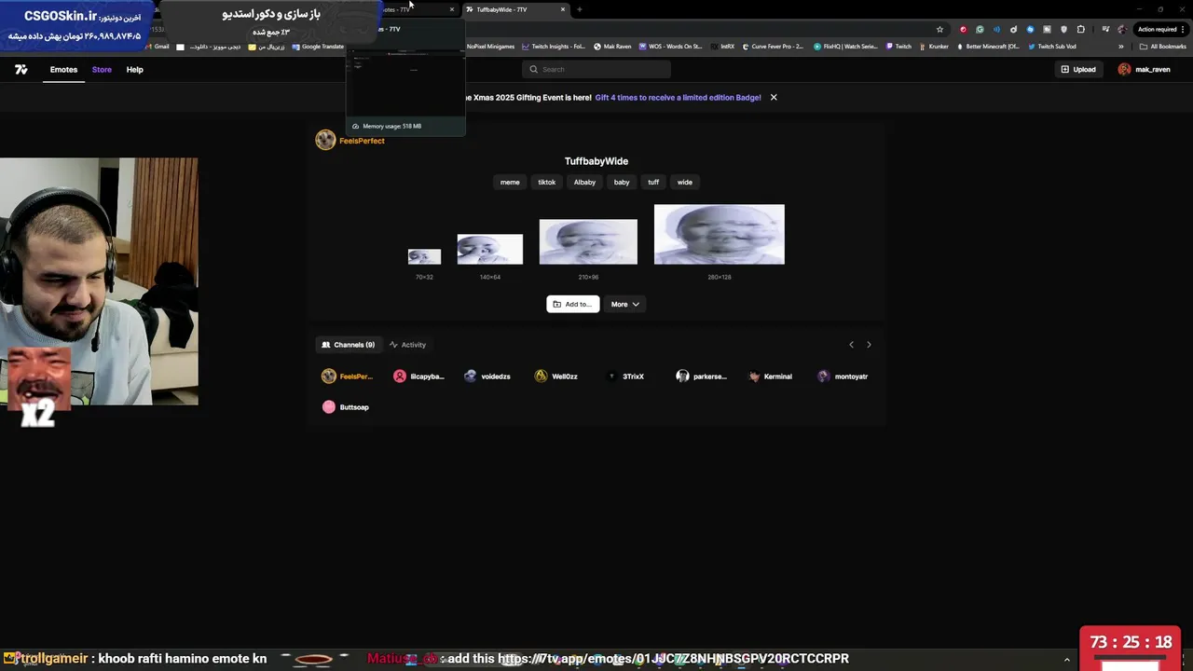Open the Well0zz channel
Viewport: 1193px width, 671px height.
click(556, 377)
